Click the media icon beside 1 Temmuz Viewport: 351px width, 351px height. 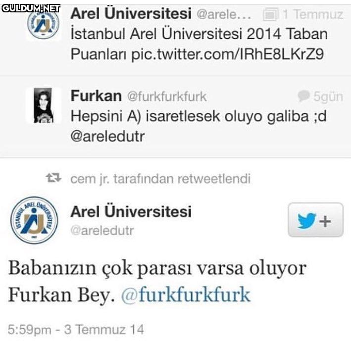(x=271, y=14)
